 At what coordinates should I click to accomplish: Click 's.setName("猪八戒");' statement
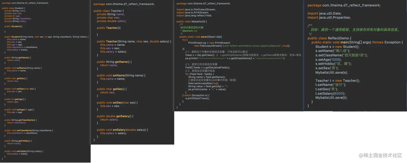click(333, 51)
